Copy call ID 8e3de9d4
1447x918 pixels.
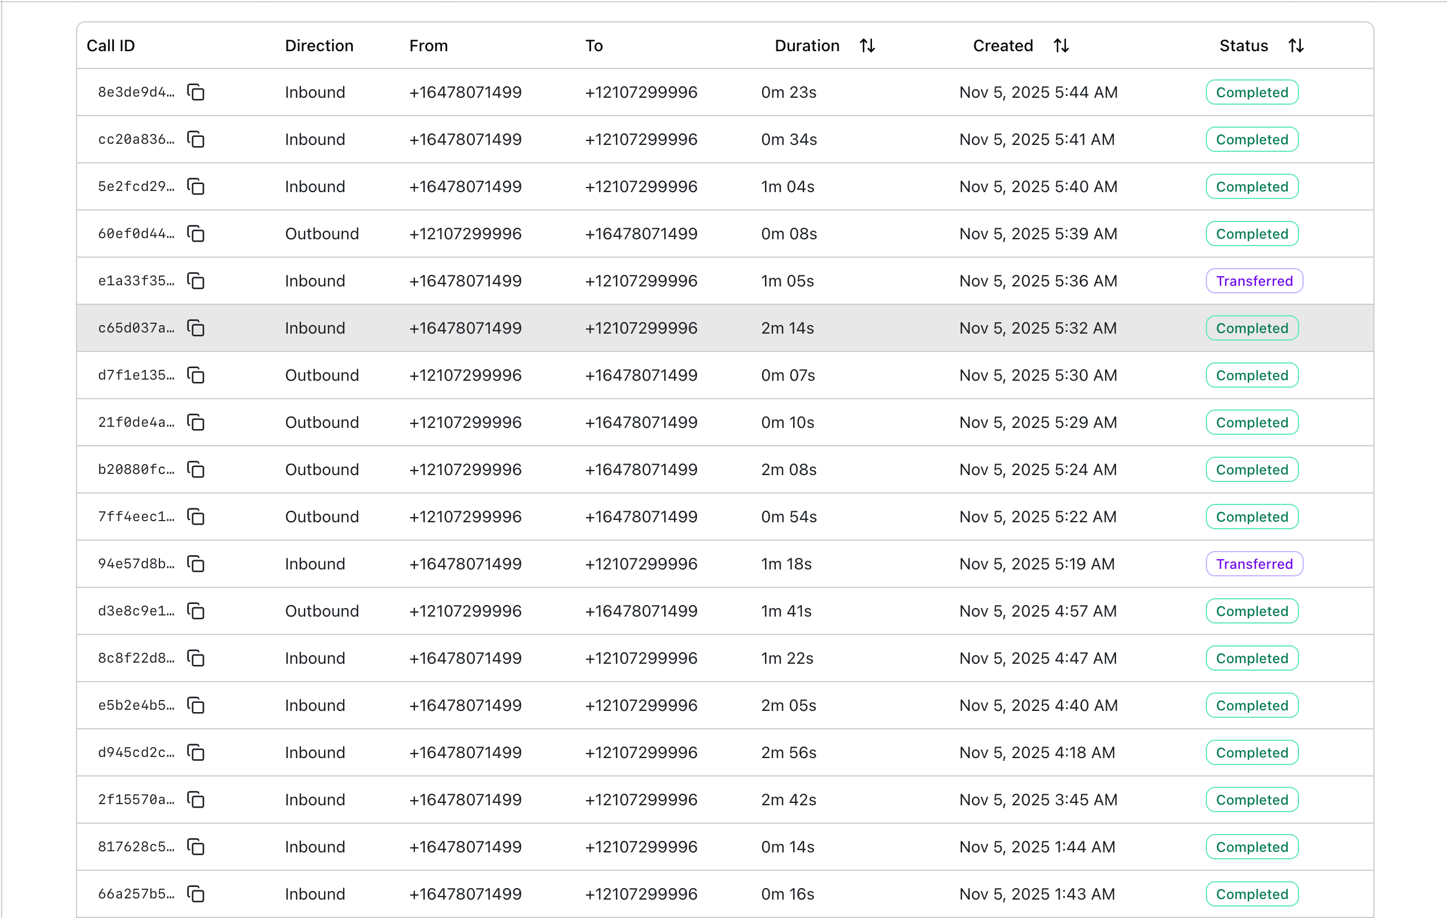coord(196,93)
